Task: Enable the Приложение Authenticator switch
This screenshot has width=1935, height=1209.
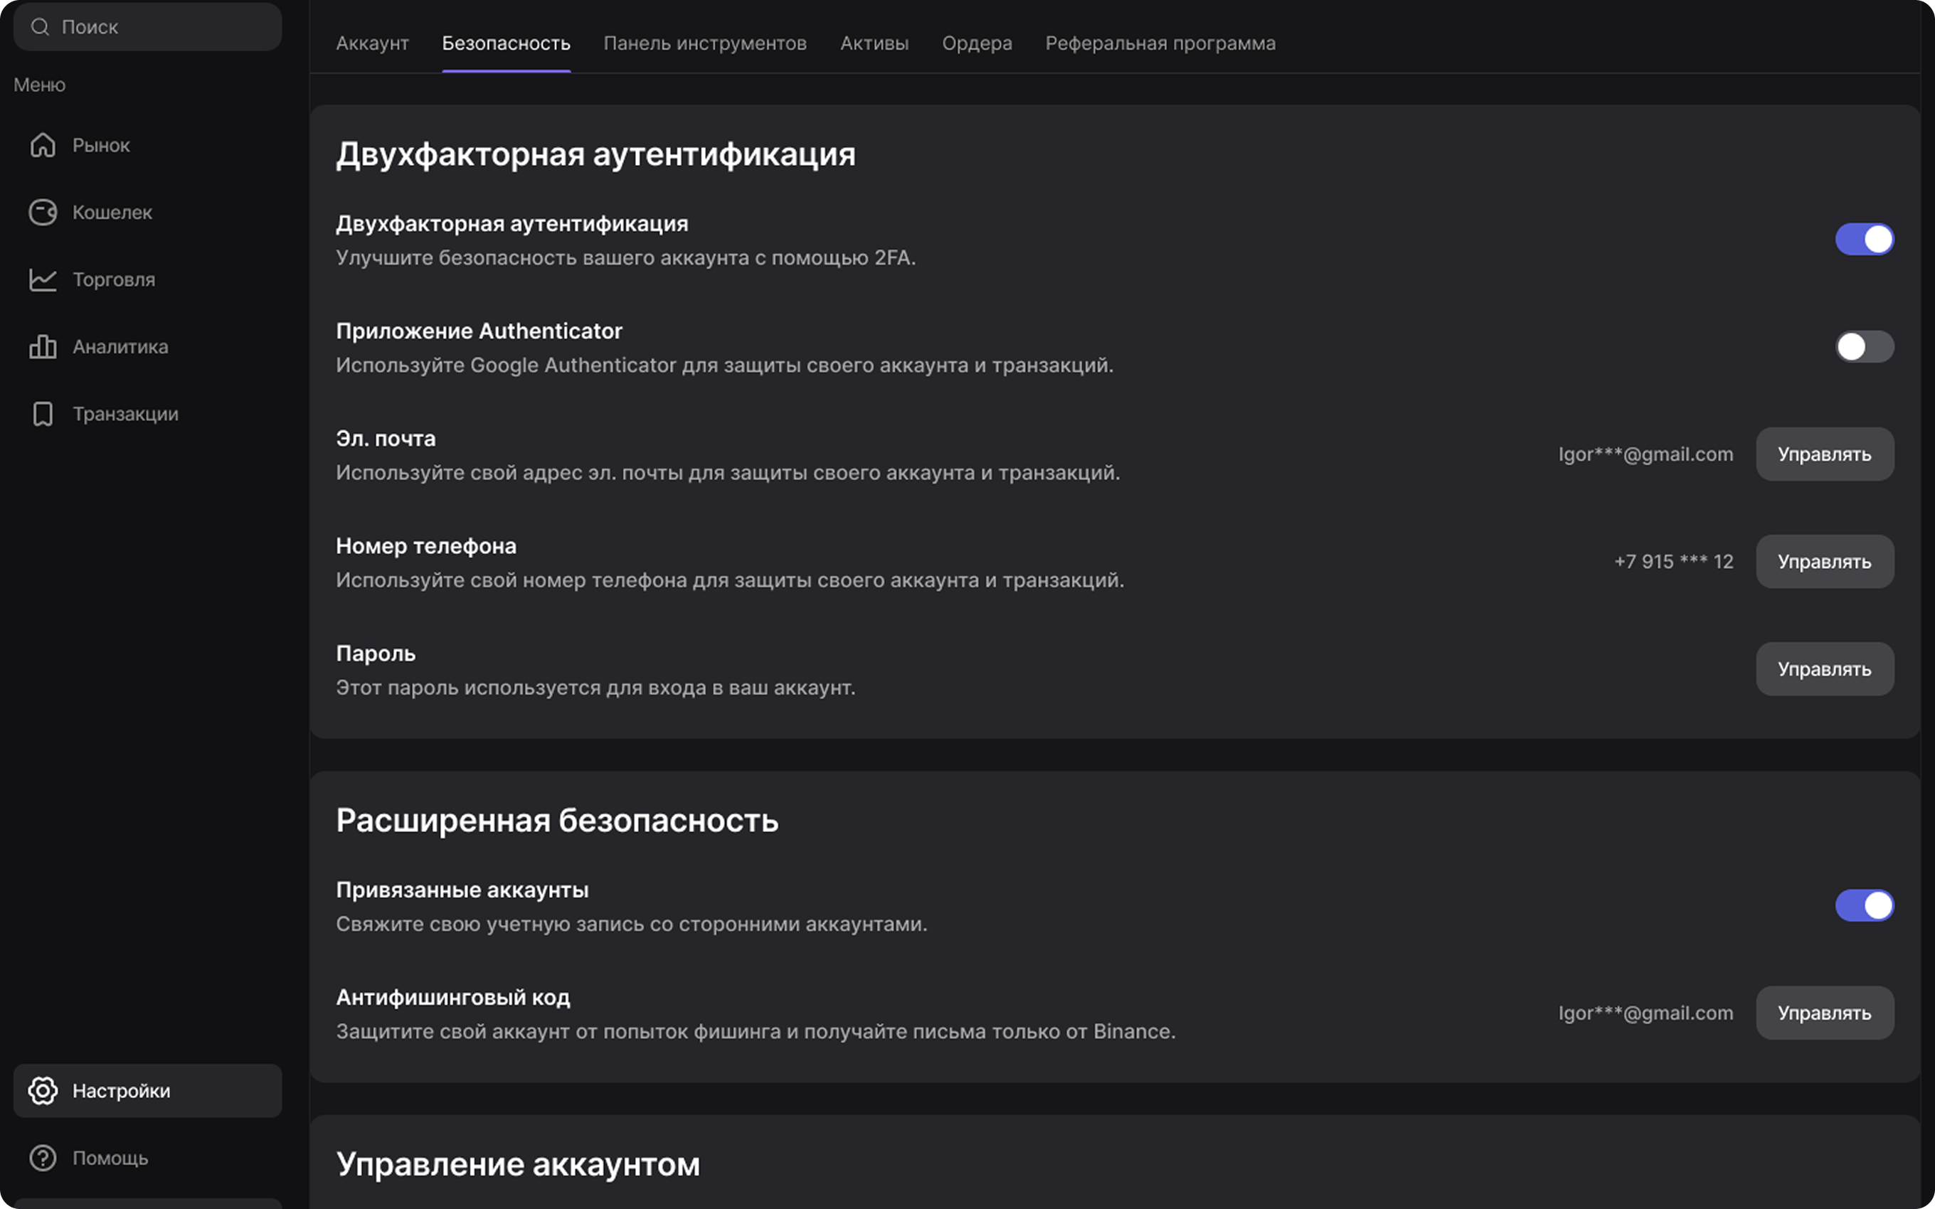Action: (x=1864, y=346)
